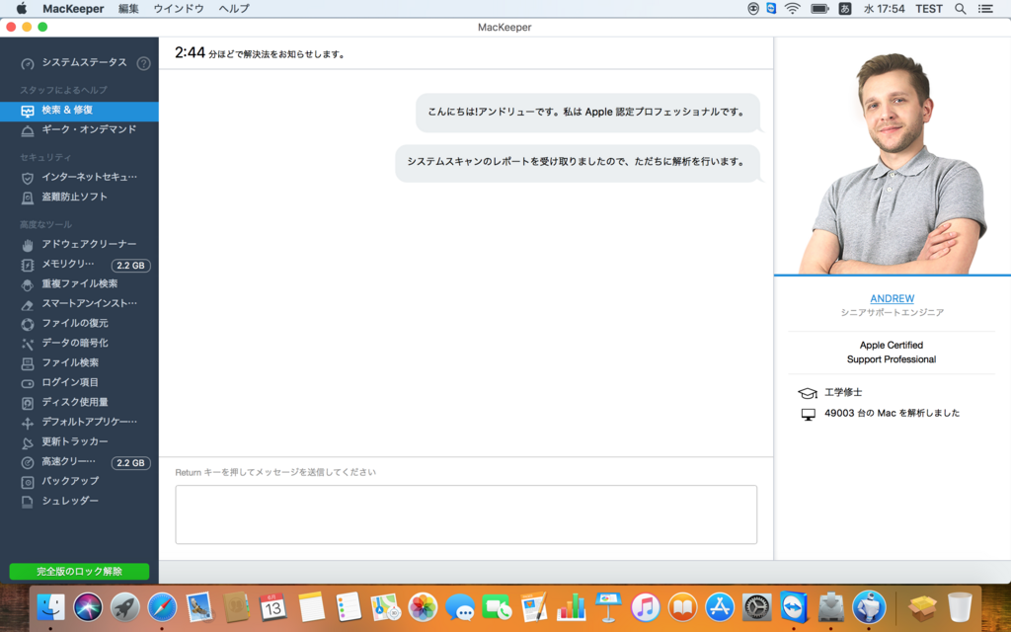
Task: Click the 2.2 GB badge beside 高速クリーンアップ
Action: tap(131, 463)
